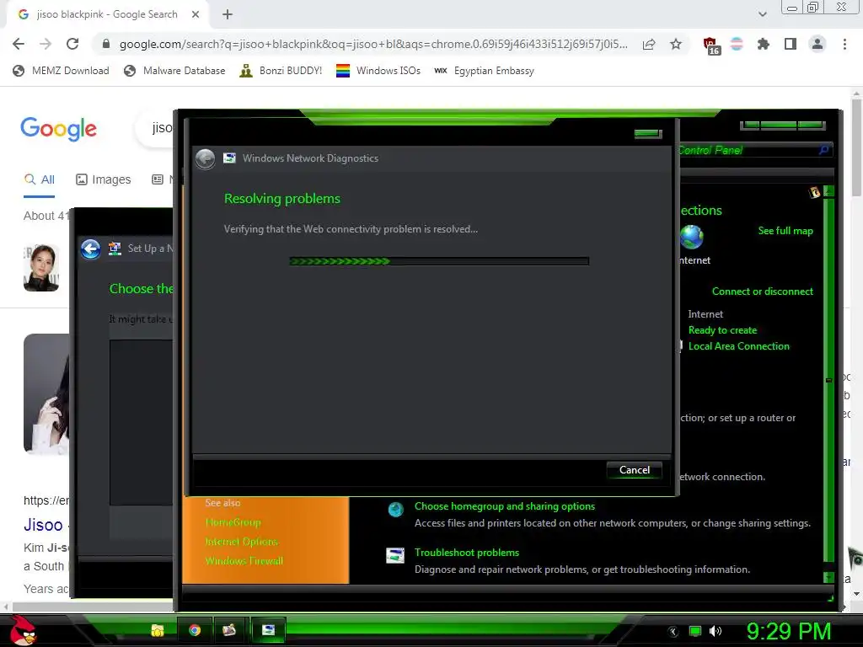Click Network Diagnostics title icon
The height and width of the screenshot is (647, 863).
click(x=229, y=158)
